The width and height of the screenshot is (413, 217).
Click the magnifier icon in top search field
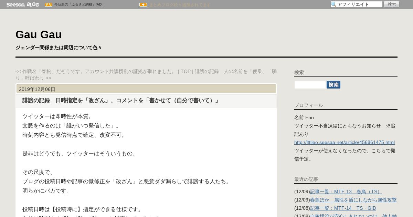333,4
